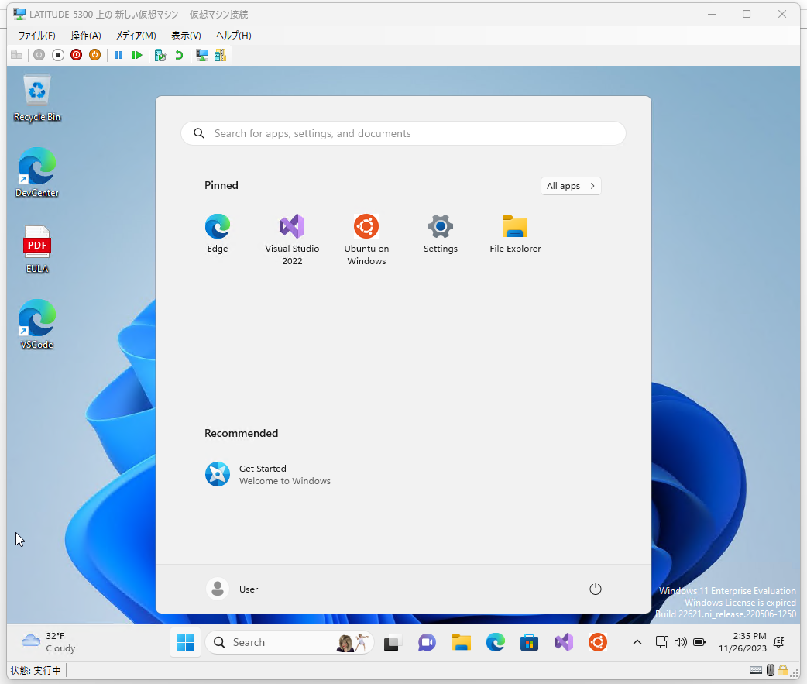
Task: Open the 表示(V) menu
Action: [186, 35]
